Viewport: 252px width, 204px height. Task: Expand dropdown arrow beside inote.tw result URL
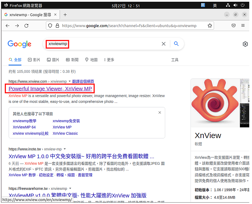[x=64, y=149]
